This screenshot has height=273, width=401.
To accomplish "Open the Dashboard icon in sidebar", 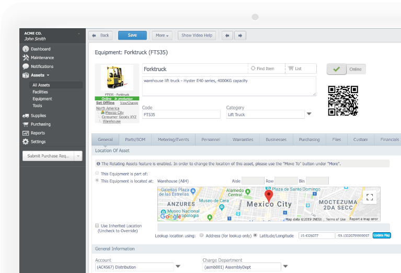I will (x=26, y=49).
